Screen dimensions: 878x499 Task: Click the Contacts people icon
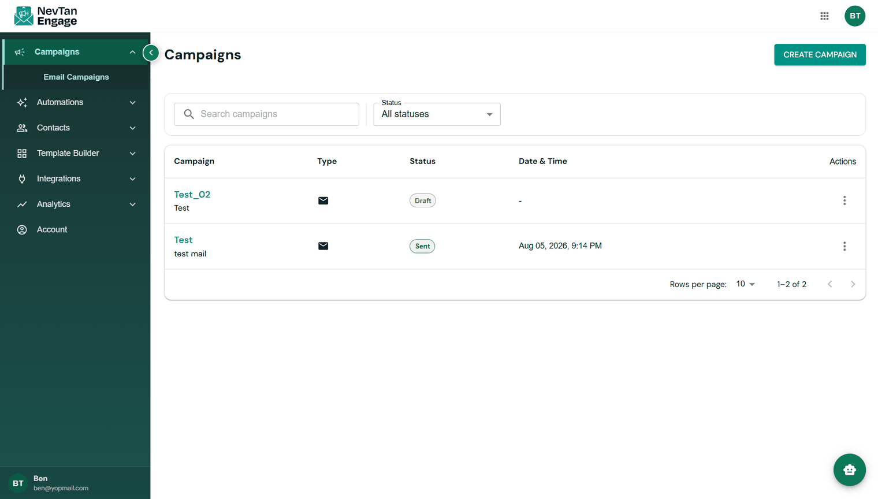click(22, 128)
